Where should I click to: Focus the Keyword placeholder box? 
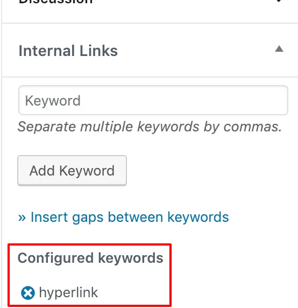(153, 100)
